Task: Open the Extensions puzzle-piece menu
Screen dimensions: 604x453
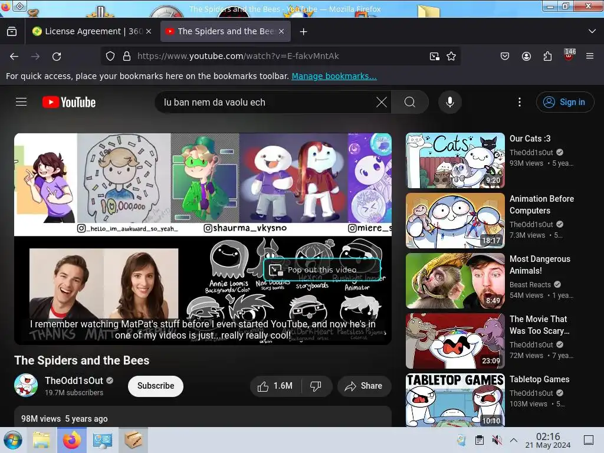Action: click(x=547, y=56)
